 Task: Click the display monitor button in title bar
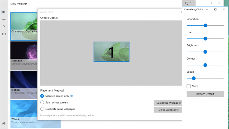pos(188,3)
